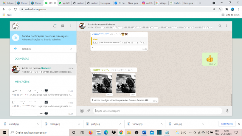Open a new browser tab plus

(x=200, y=3)
